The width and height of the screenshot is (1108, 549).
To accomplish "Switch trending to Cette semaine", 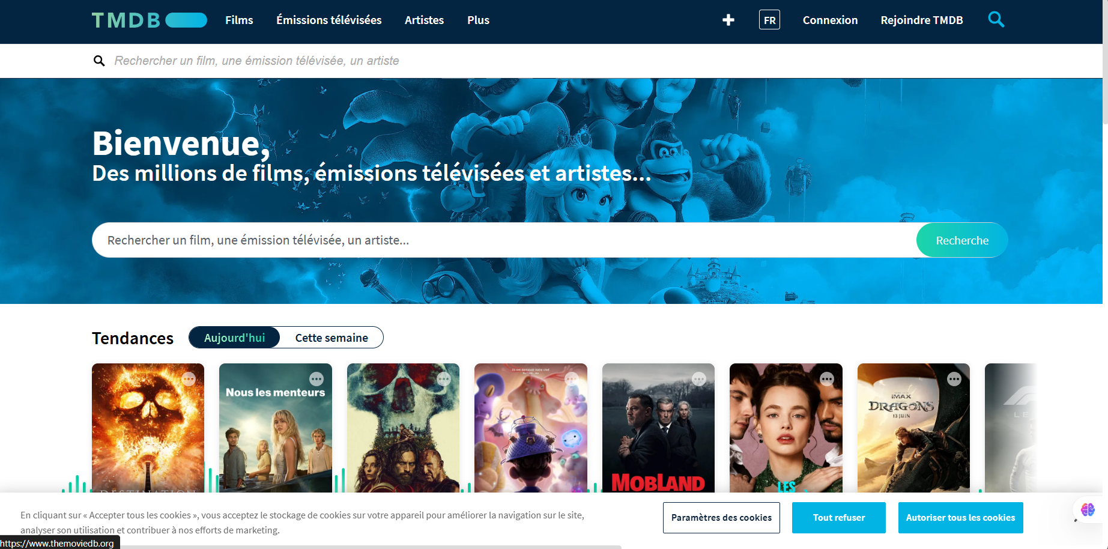I will [x=331, y=338].
